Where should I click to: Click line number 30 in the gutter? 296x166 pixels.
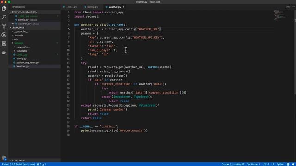(68, 135)
